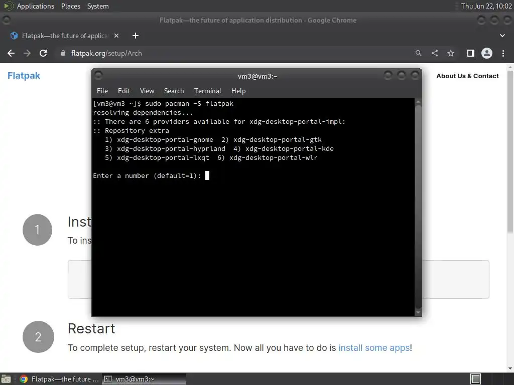Viewport: 514px width, 385px height.
Task: Open the Terminal menu
Action: [x=207, y=91]
